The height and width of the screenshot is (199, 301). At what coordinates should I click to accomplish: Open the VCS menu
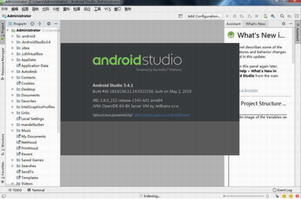point(107,9)
